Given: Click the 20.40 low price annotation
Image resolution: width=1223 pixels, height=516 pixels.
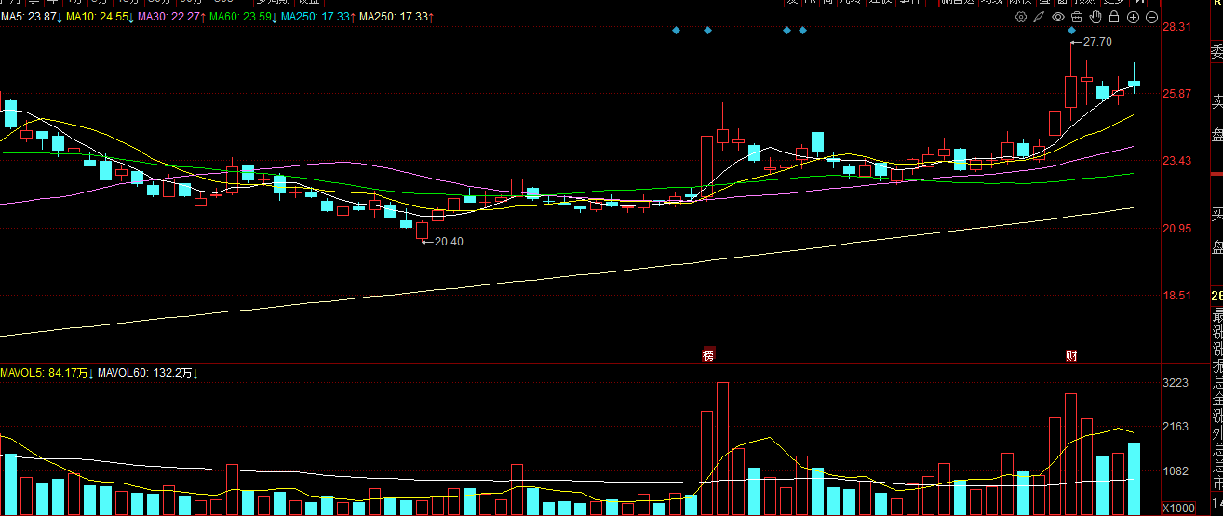Looking at the screenshot, I should (x=449, y=242).
